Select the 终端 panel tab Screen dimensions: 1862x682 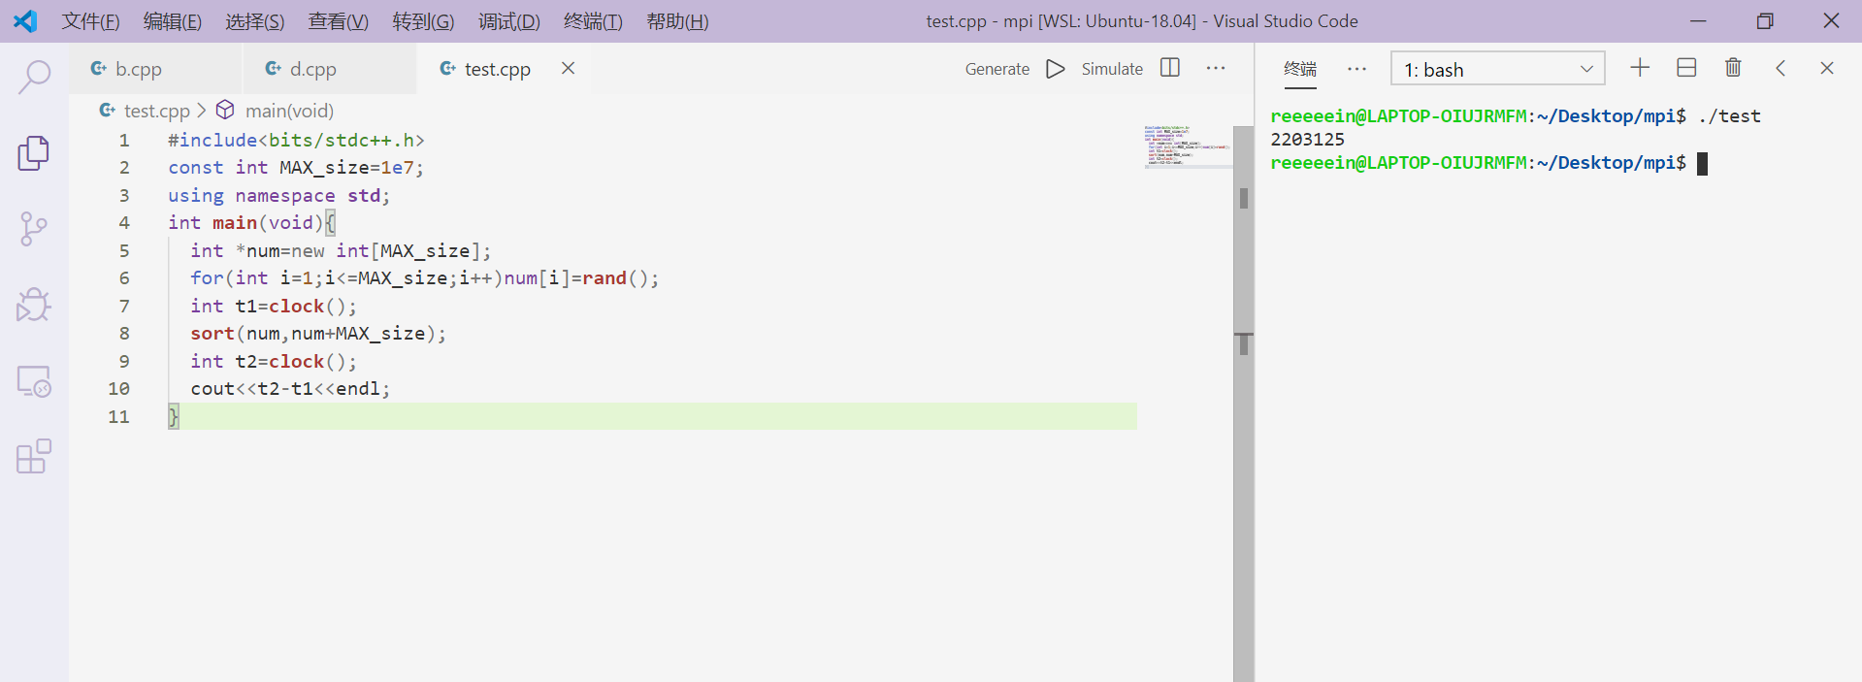click(1300, 69)
